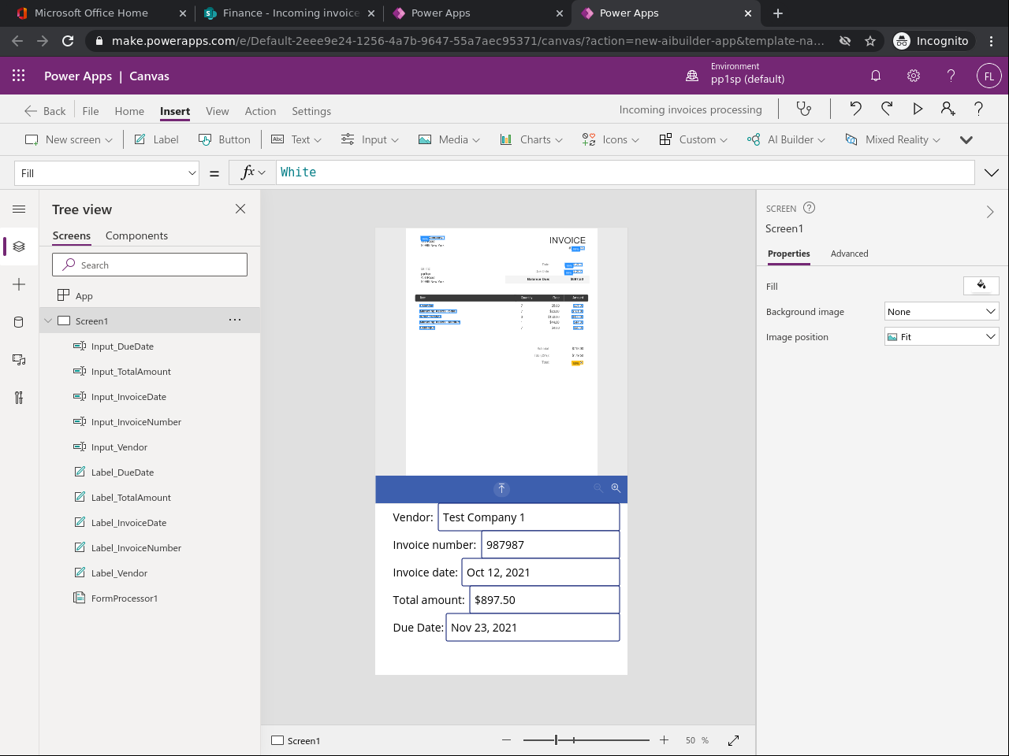
Task: Reload the browser page
Action: [68, 41]
